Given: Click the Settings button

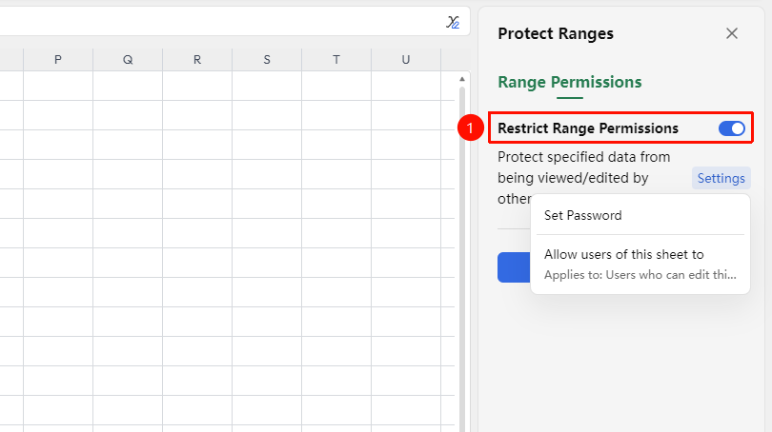Looking at the screenshot, I should pos(721,178).
